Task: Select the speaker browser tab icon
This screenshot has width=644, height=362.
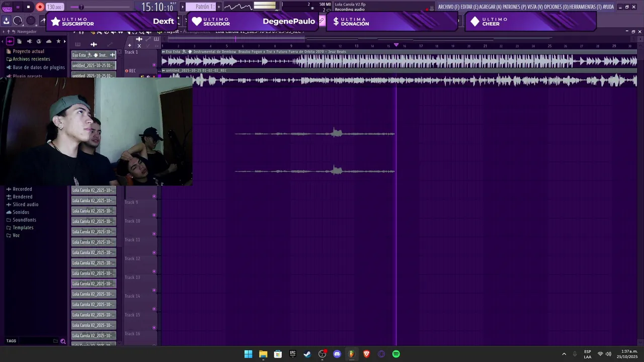Action: pyautogui.click(x=29, y=41)
